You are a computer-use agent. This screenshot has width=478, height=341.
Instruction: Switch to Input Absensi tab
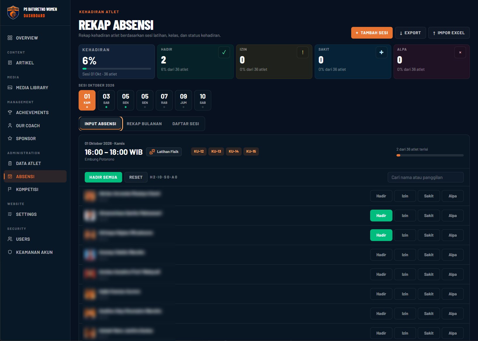coord(101,124)
